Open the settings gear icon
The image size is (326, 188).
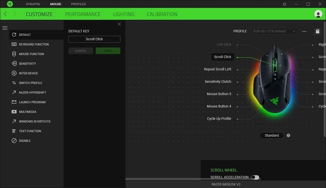[x=284, y=4]
